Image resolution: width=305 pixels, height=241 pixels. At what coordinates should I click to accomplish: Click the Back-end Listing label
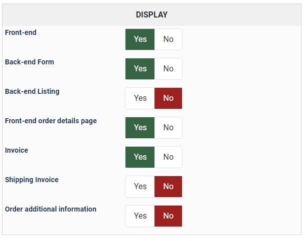pyautogui.click(x=32, y=91)
